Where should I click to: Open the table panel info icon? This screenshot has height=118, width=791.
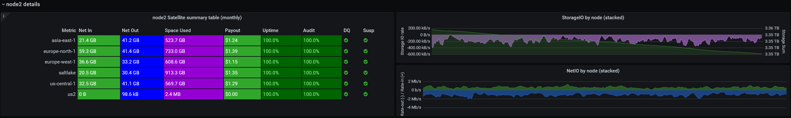pyautogui.click(x=4, y=16)
